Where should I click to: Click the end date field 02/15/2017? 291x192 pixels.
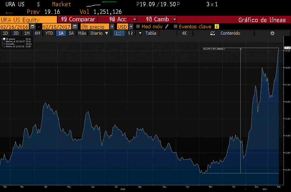coord(57,27)
